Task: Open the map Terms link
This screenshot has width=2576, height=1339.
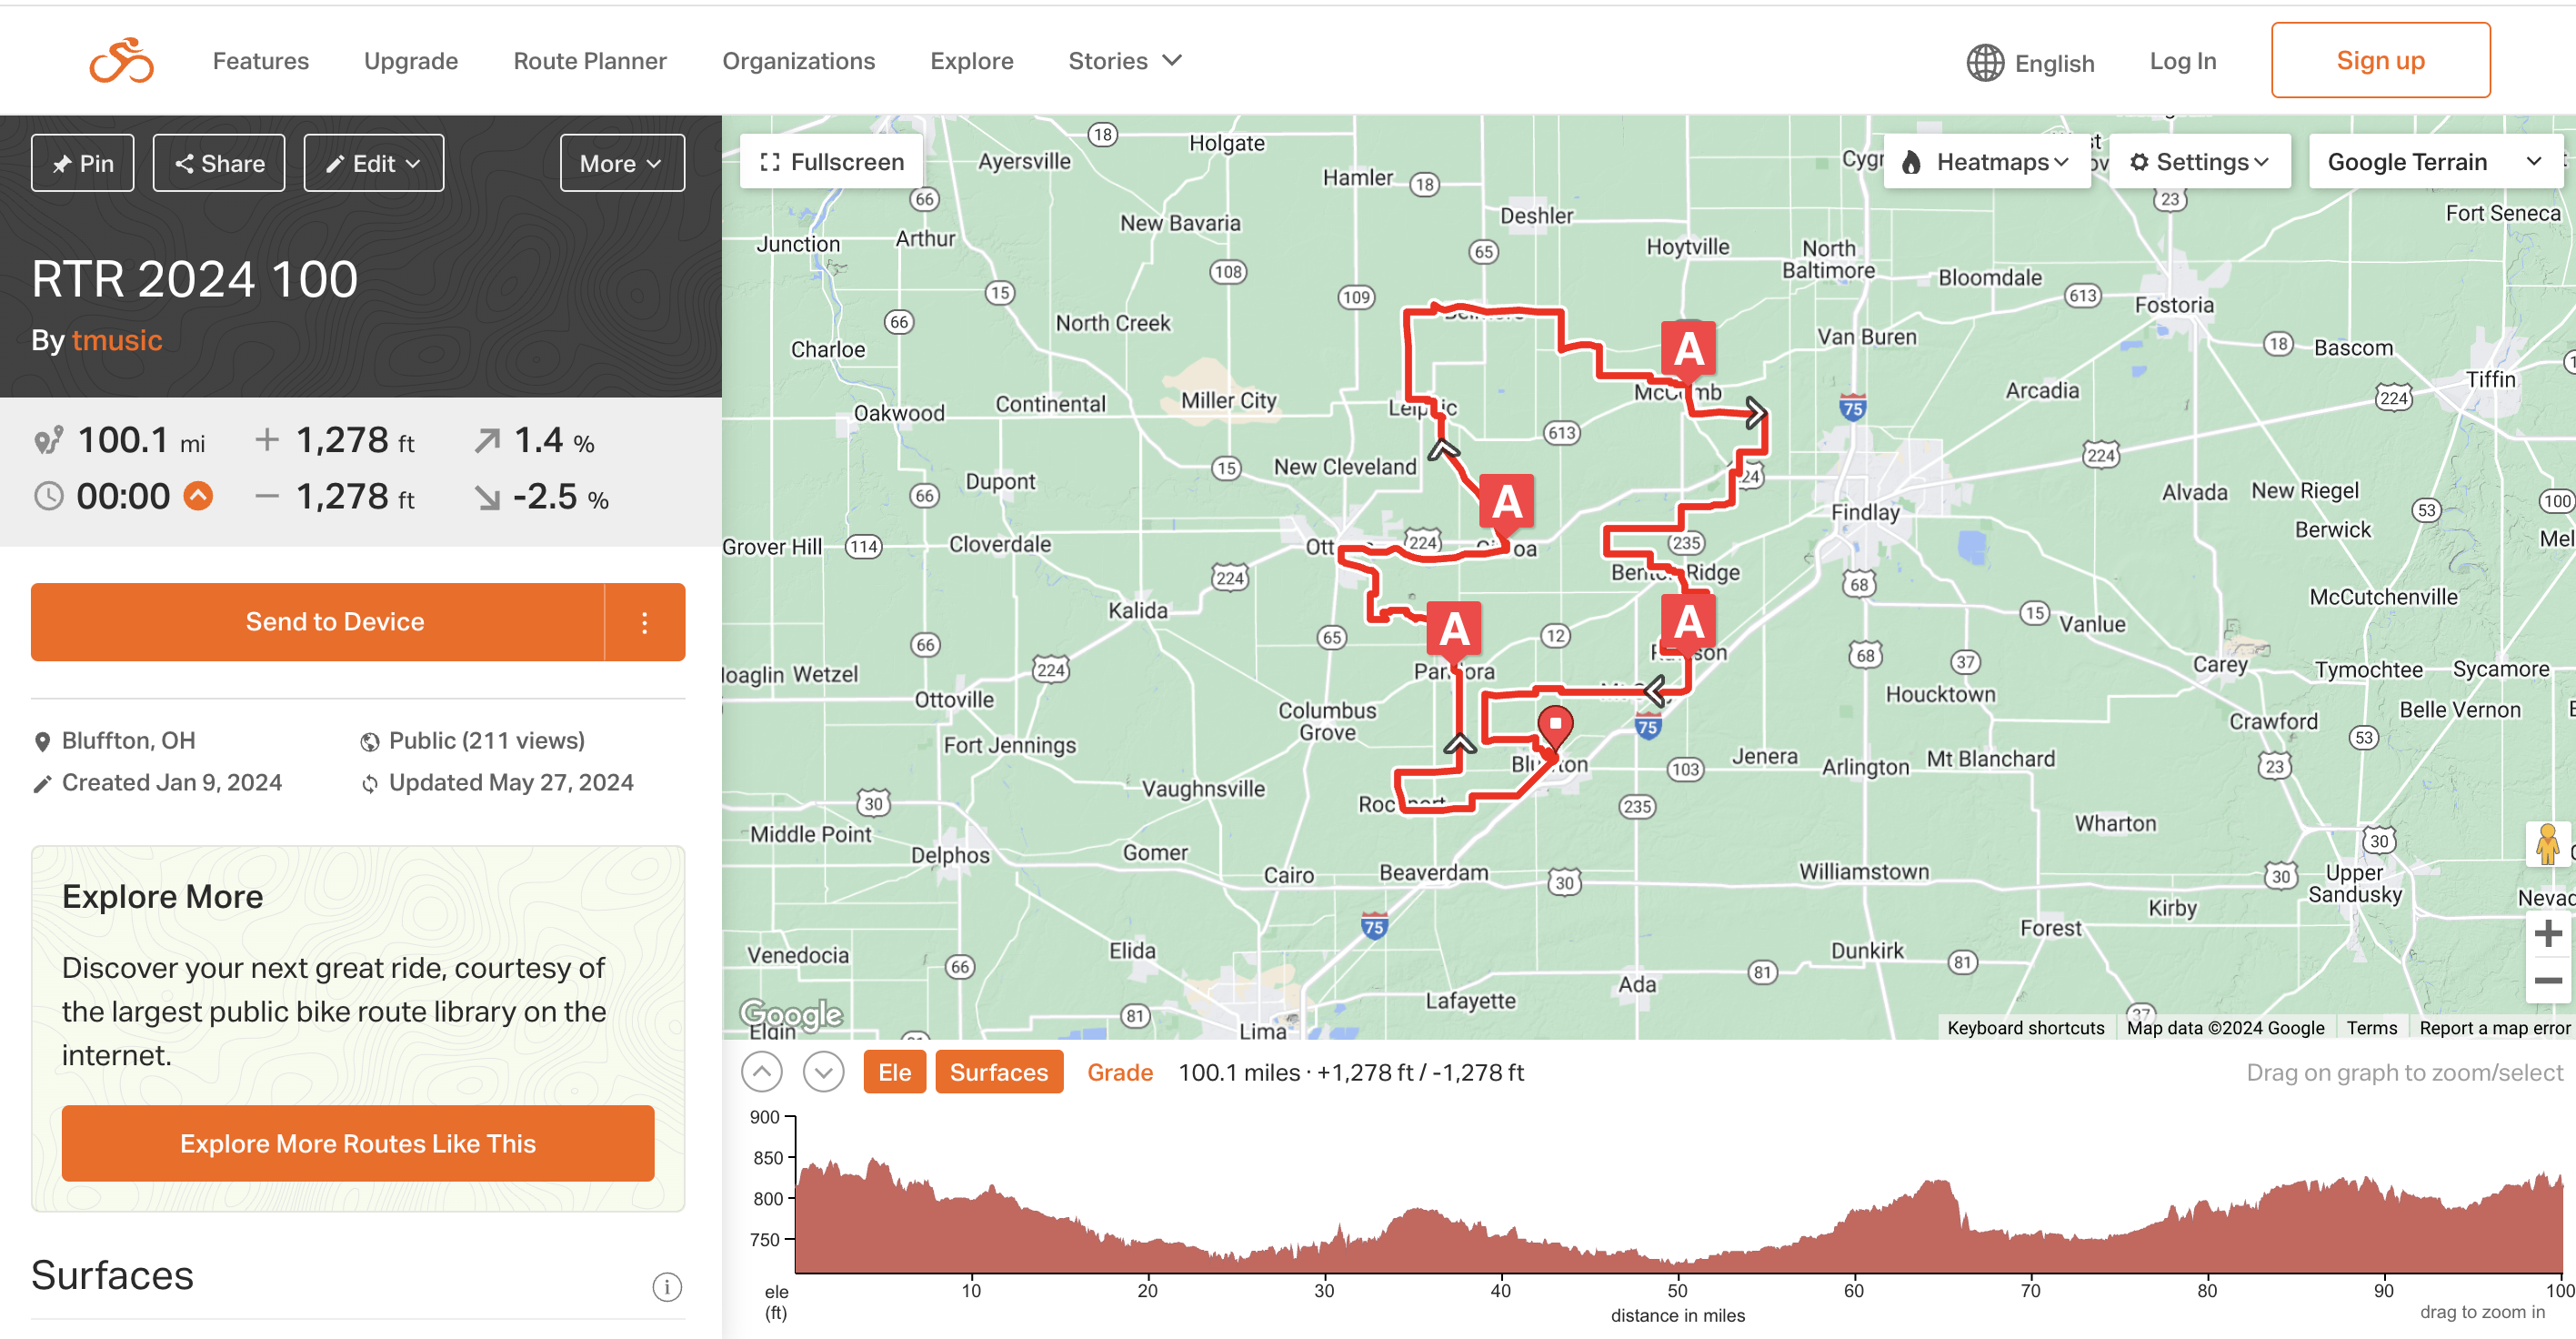Action: click(x=2371, y=1028)
